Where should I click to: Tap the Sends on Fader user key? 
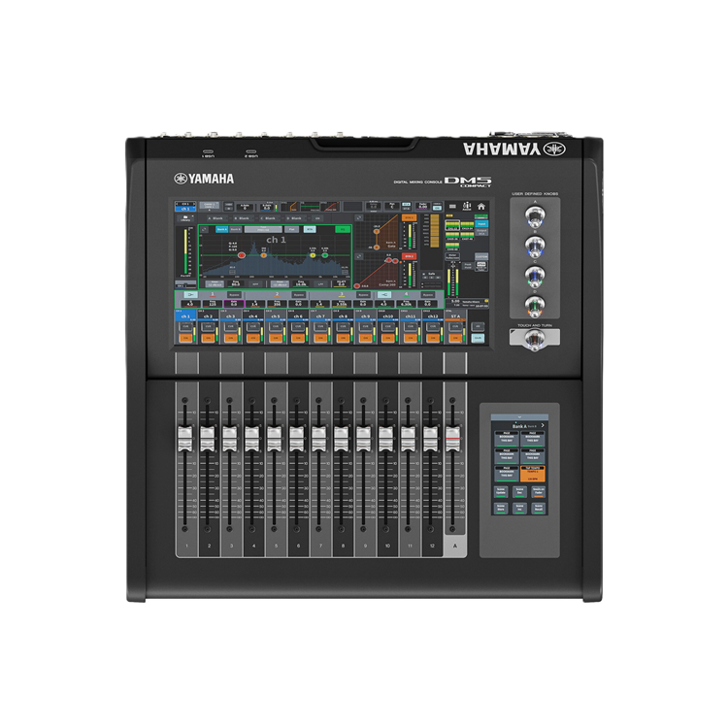[539, 492]
